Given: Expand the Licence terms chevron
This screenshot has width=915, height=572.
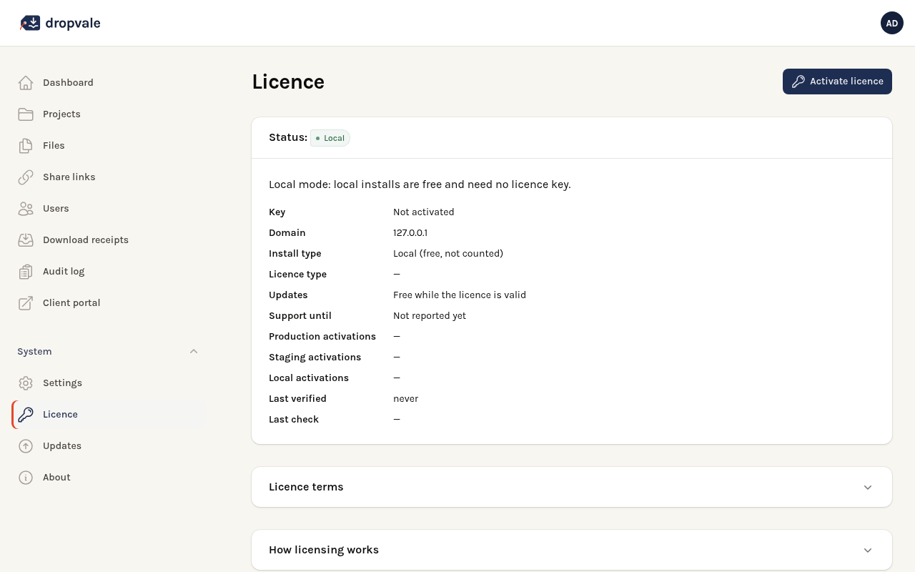Looking at the screenshot, I should (868, 488).
